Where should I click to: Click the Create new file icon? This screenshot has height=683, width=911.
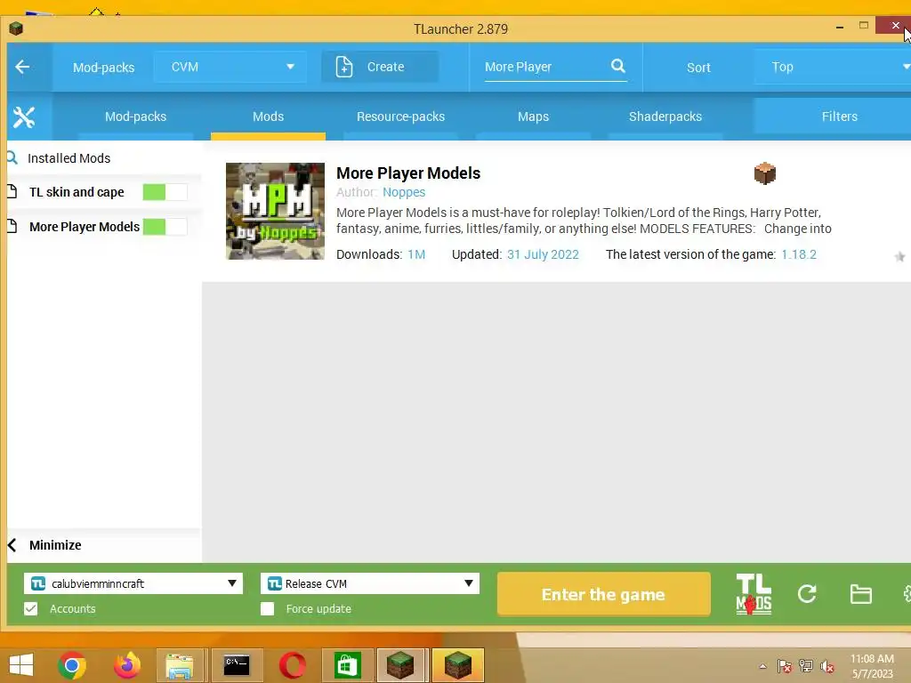[x=344, y=67]
